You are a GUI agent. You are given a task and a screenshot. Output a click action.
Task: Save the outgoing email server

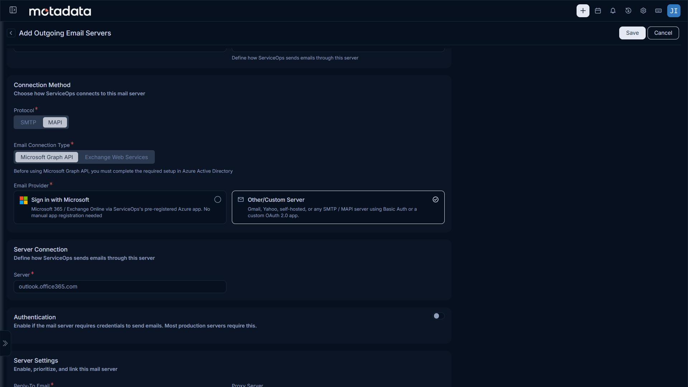pos(632,33)
